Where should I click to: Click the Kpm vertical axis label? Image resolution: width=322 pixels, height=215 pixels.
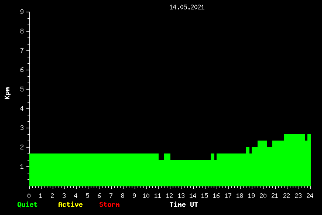7,93
